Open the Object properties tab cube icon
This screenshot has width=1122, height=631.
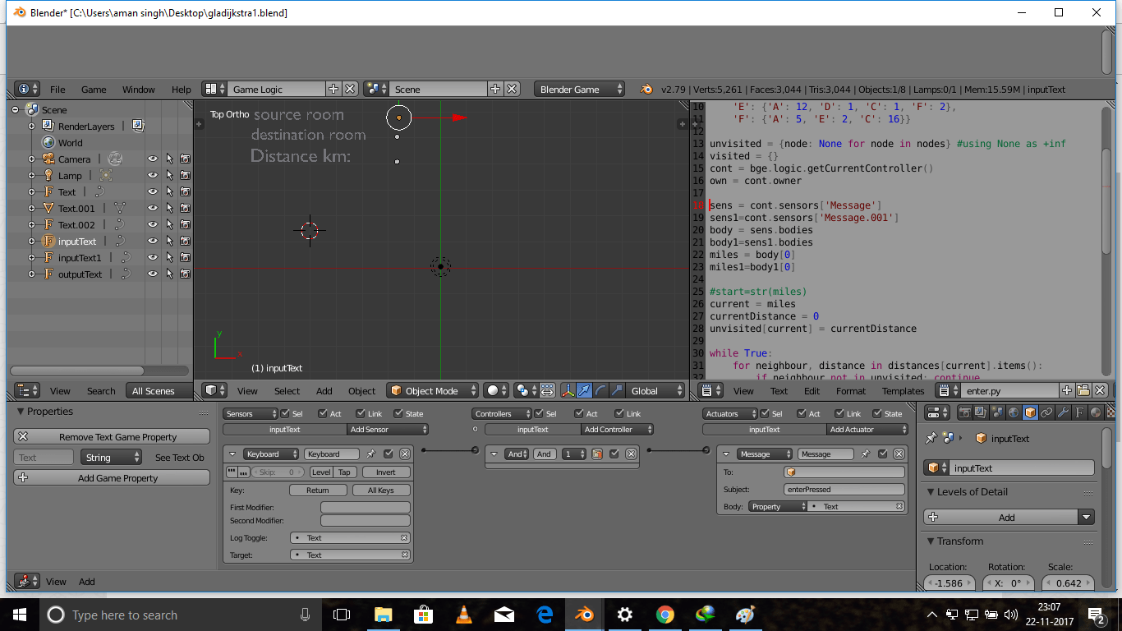[1029, 412]
